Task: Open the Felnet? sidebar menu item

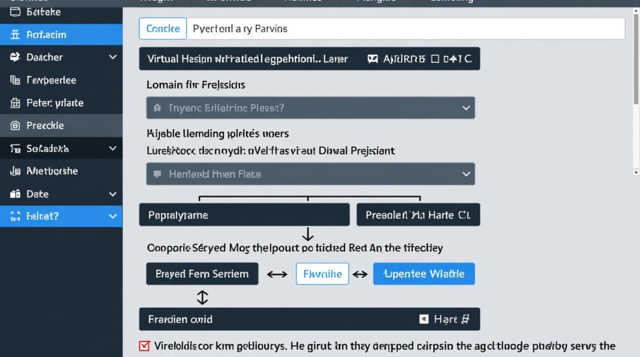Action: point(61,216)
